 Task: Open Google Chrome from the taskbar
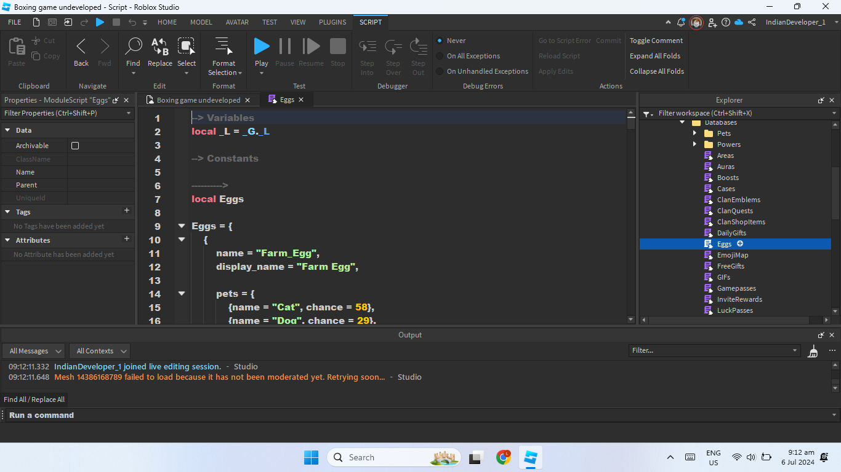click(x=504, y=457)
